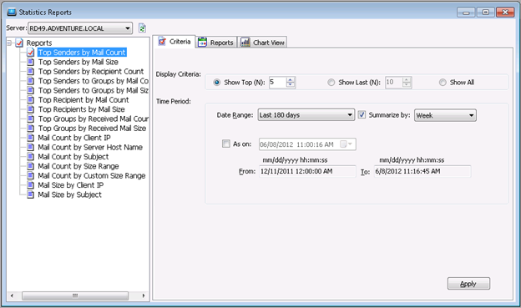Select Mail Count by Client IP report
Image resolution: width=521 pixels, height=308 pixels.
[74, 138]
